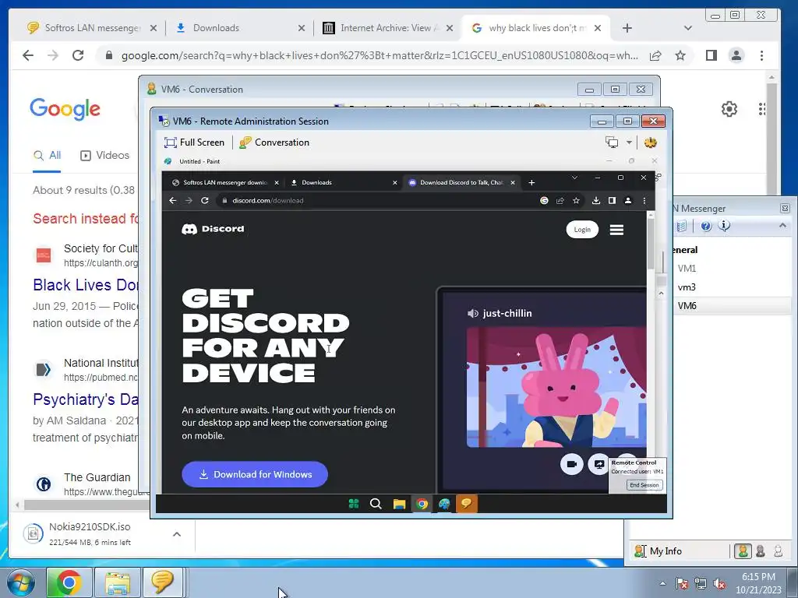The height and width of the screenshot is (598, 798).
Task: Click help question mark in LAN Messenger
Action: (705, 226)
